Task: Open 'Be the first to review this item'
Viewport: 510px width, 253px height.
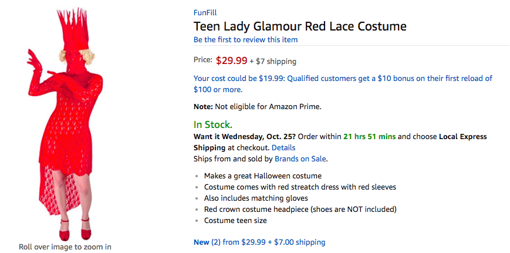Action: (x=245, y=40)
